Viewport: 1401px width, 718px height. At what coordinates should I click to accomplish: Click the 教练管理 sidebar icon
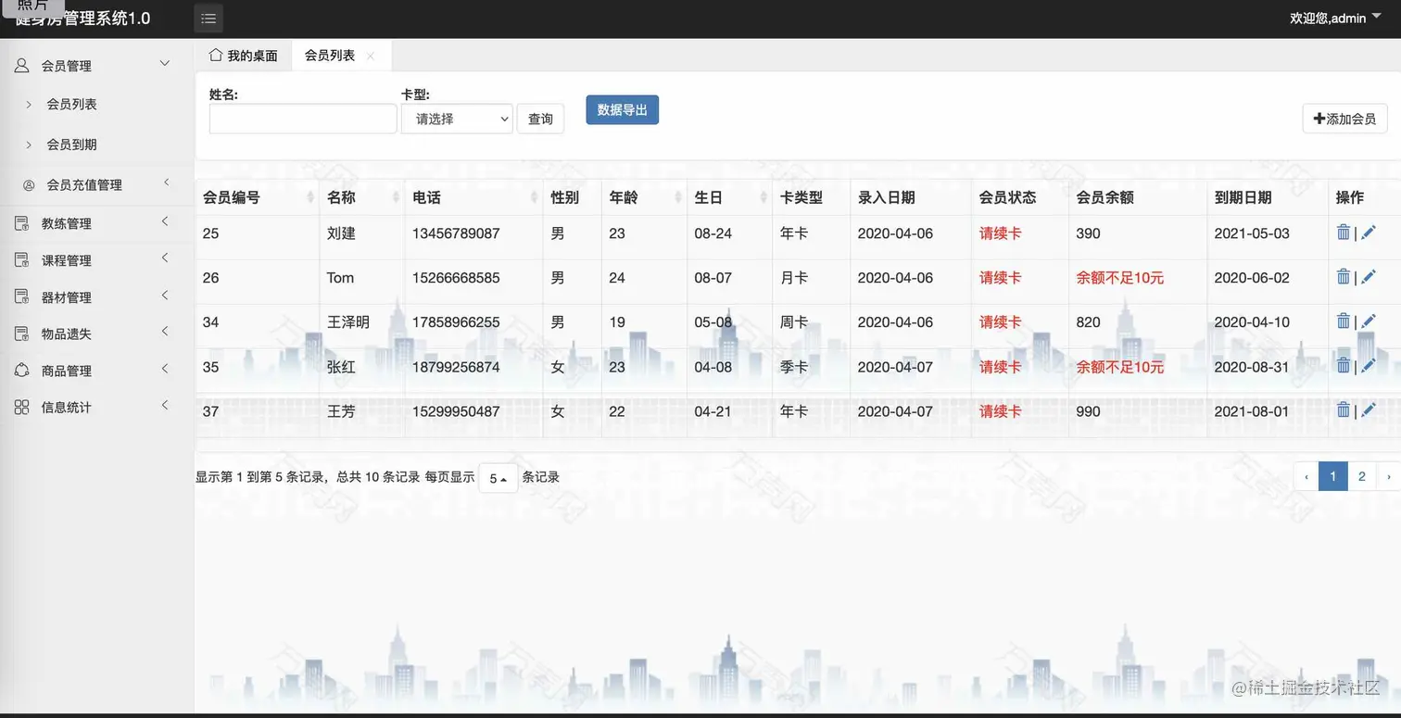click(21, 223)
